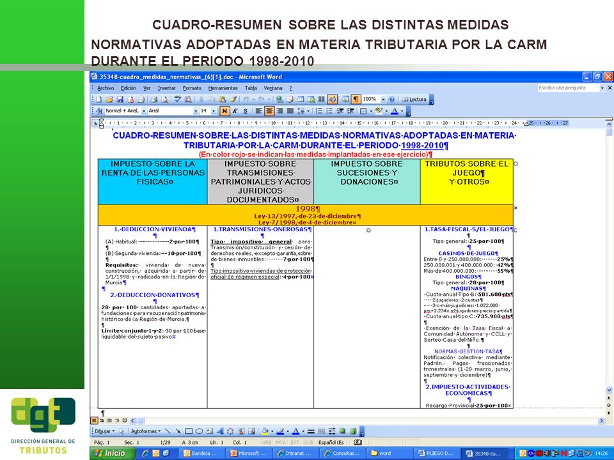Open the Formato menu
The height and width of the screenshot is (460, 614).
[192, 88]
